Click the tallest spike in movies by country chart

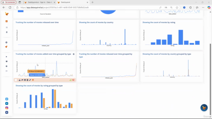[x=125, y=37]
